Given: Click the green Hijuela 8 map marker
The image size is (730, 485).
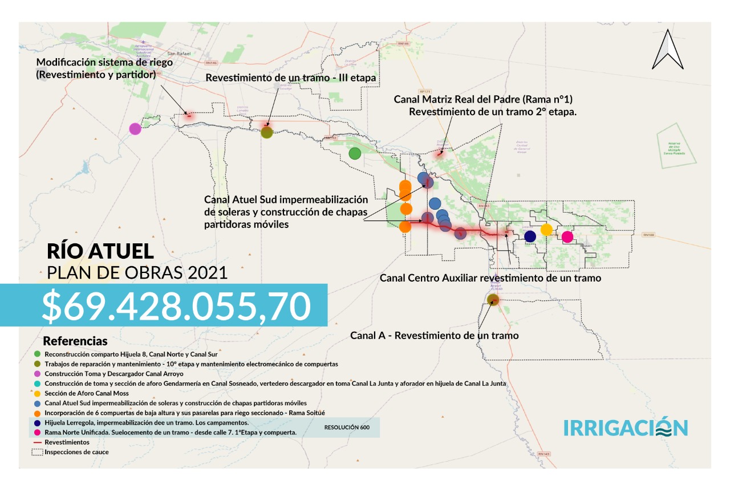Looking at the screenshot, I should (355, 153).
